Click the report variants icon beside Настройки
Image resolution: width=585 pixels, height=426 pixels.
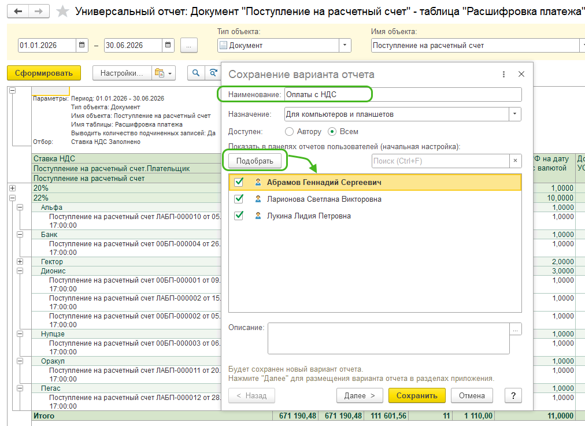pos(160,73)
